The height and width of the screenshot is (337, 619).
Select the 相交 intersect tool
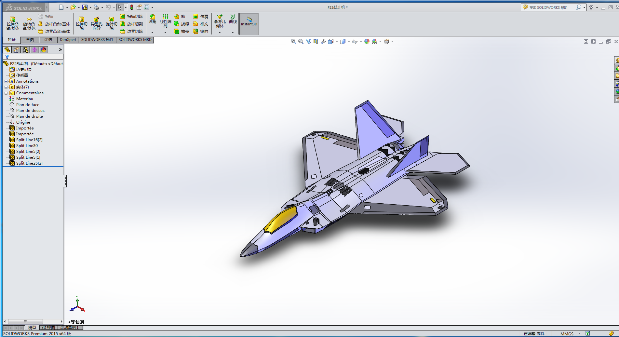coord(201,24)
